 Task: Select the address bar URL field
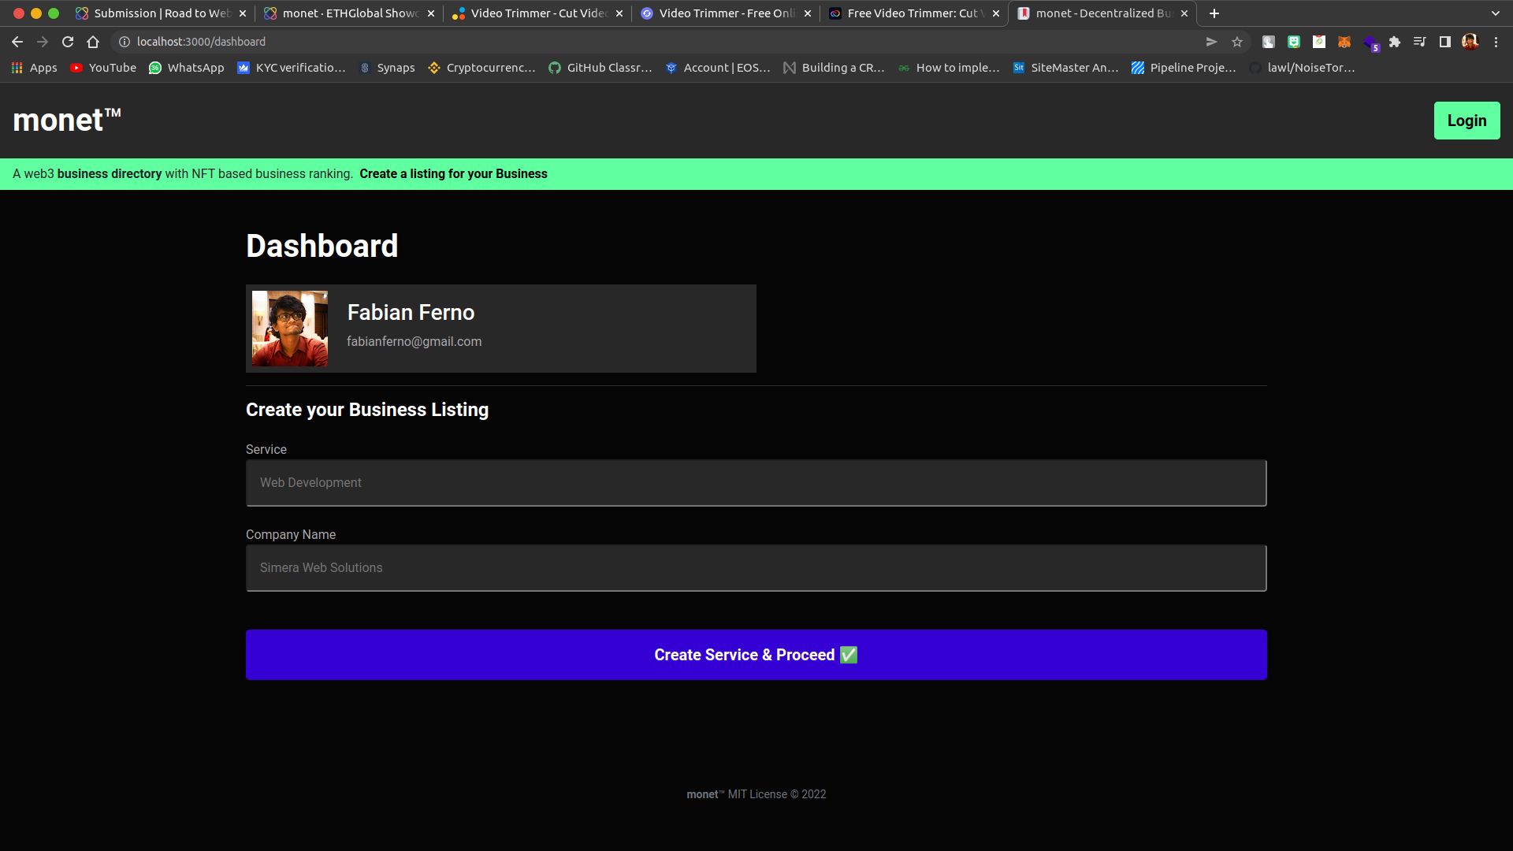point(203,42)
